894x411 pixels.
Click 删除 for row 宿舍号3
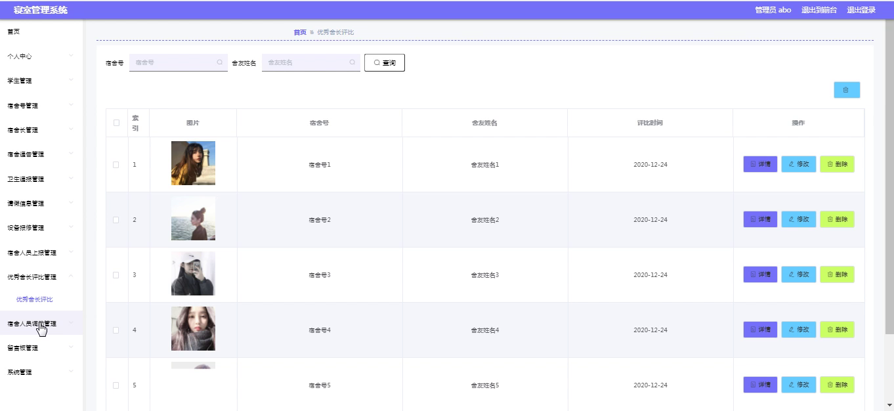coord(838,274)
